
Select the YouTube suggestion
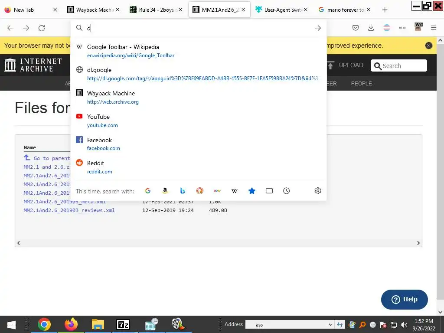pyautogui.click(x=198, y=121)
